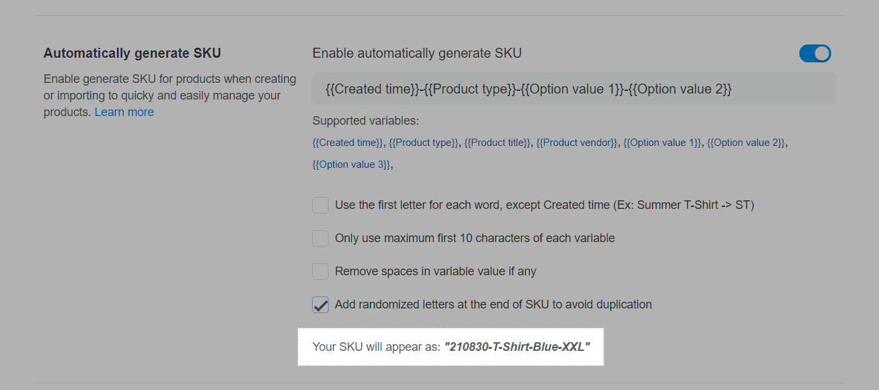
Task: Insert the {{Option value 2}} supported variable link
Action: coord(746,143)
